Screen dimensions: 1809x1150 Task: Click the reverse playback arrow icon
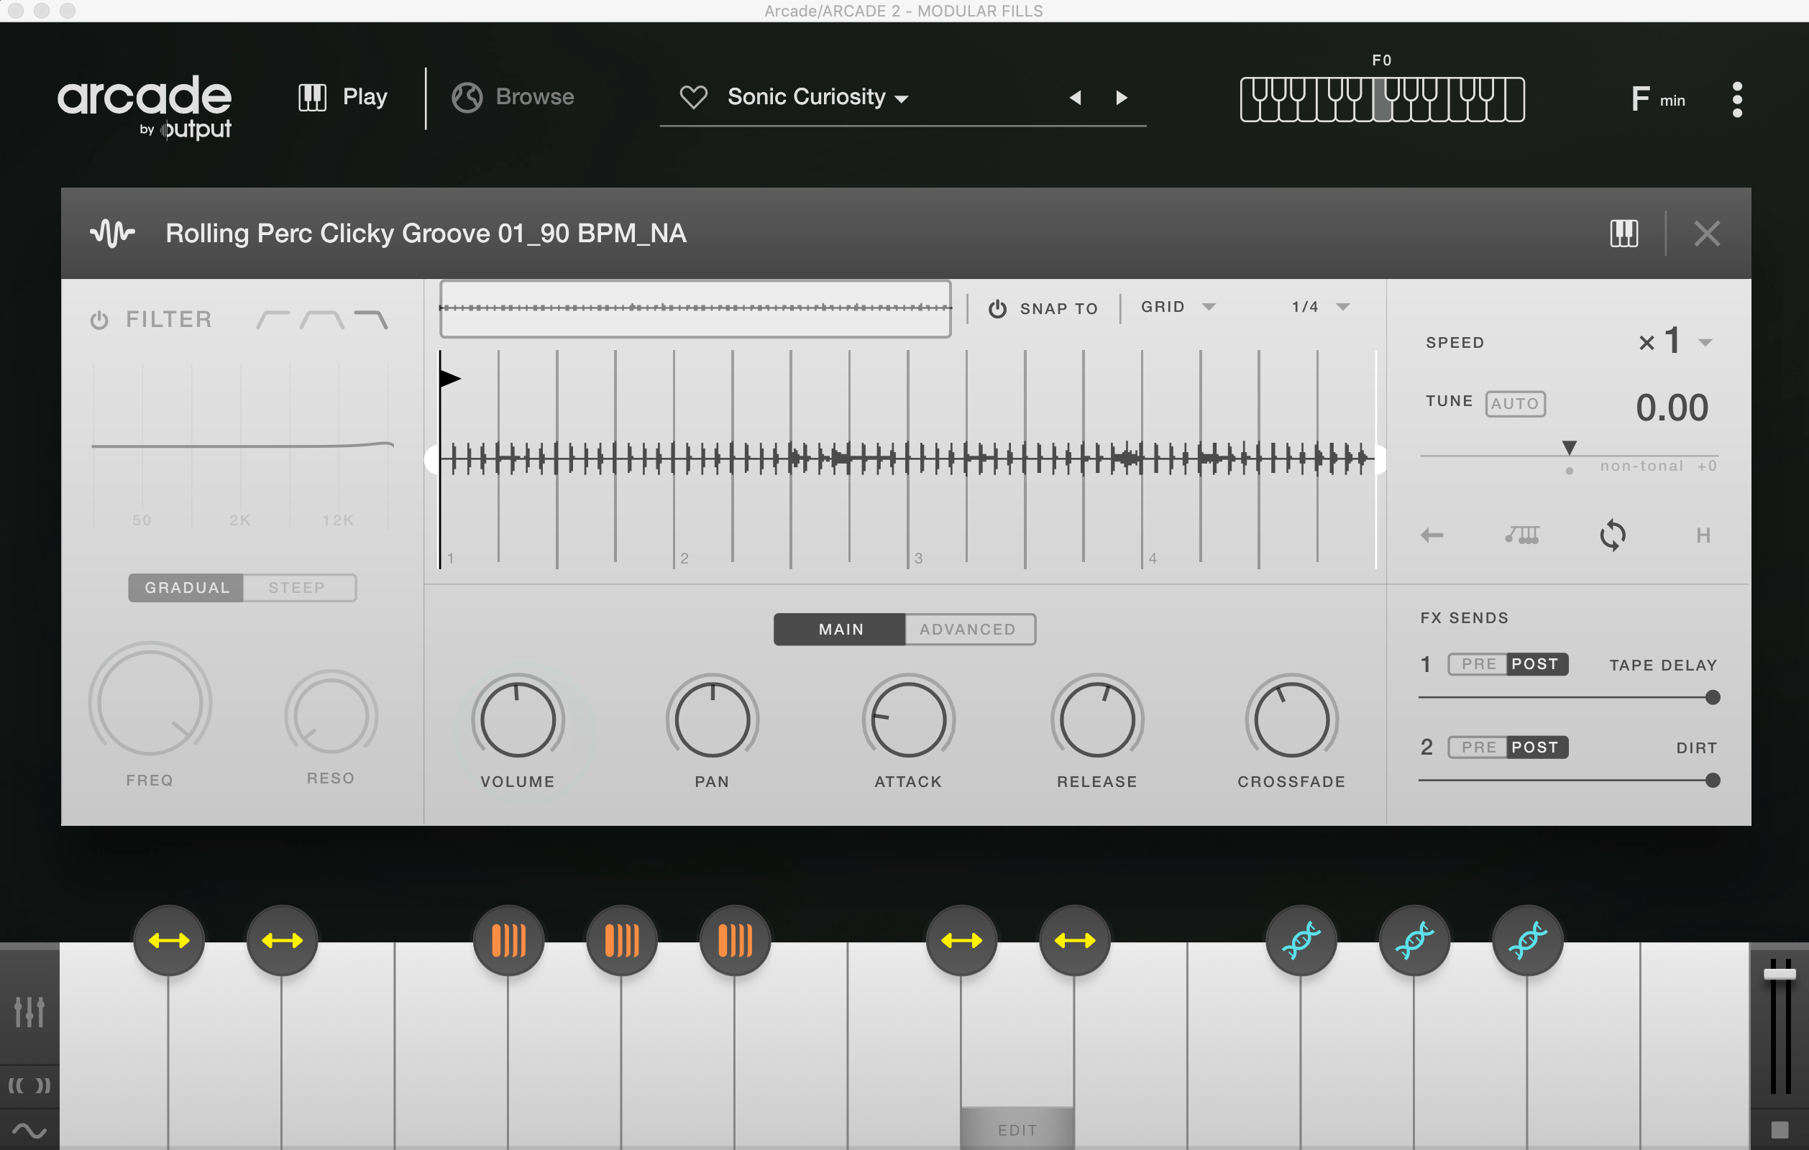coord(1432,535)
